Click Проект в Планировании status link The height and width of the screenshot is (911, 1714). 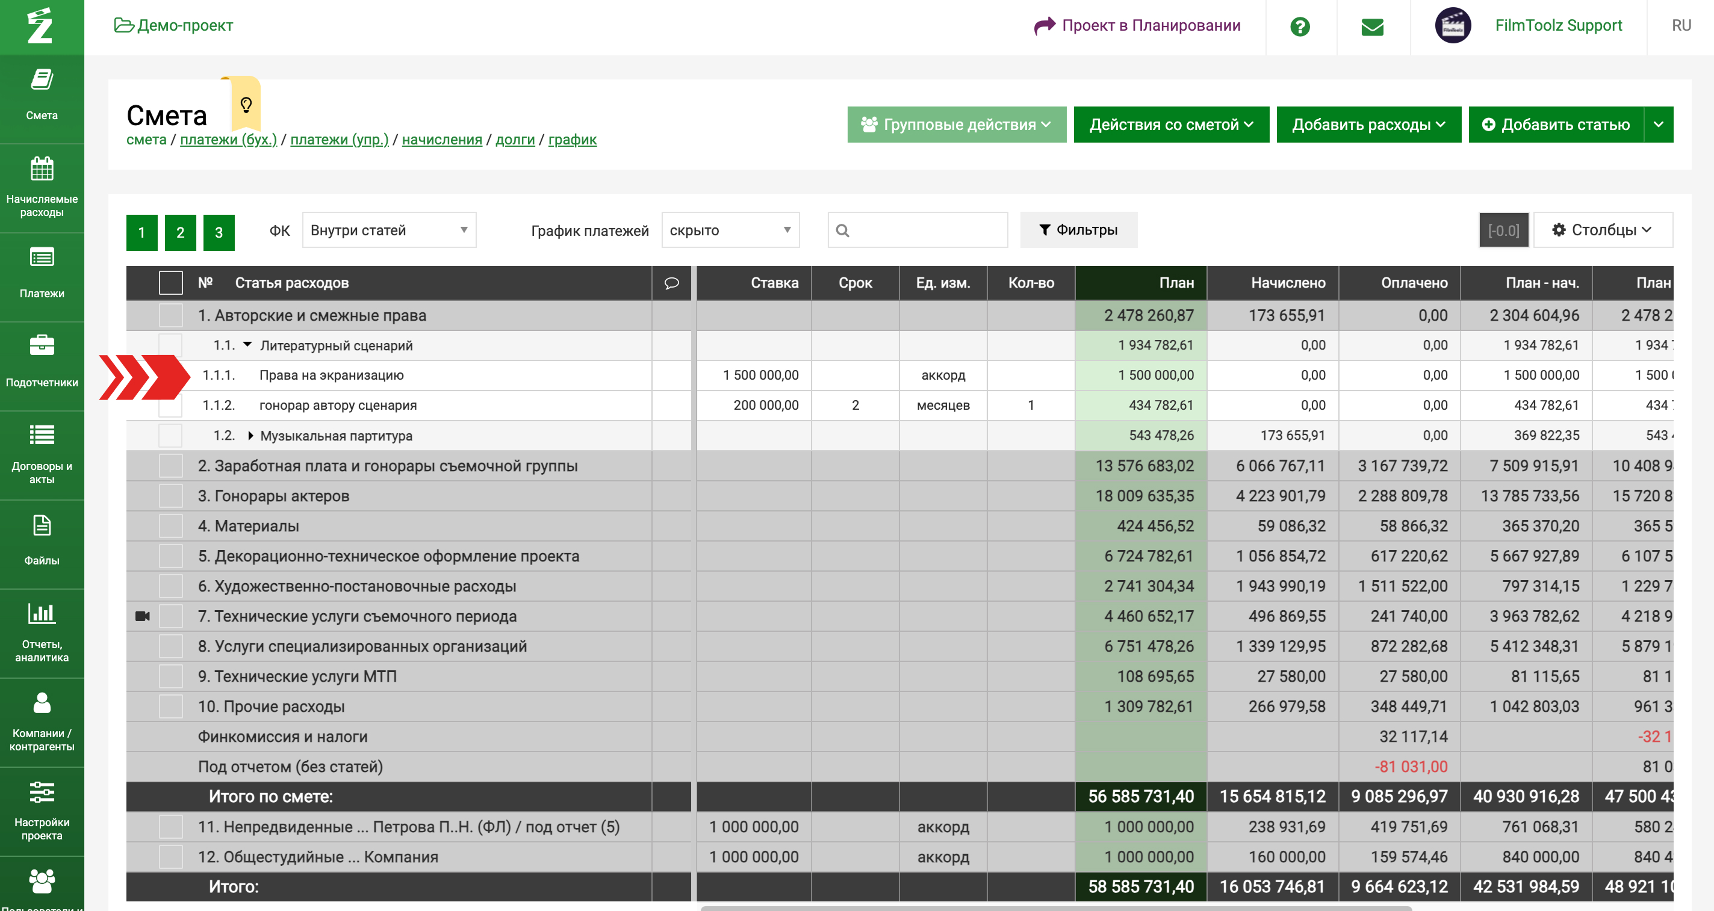click(1137, 25)
